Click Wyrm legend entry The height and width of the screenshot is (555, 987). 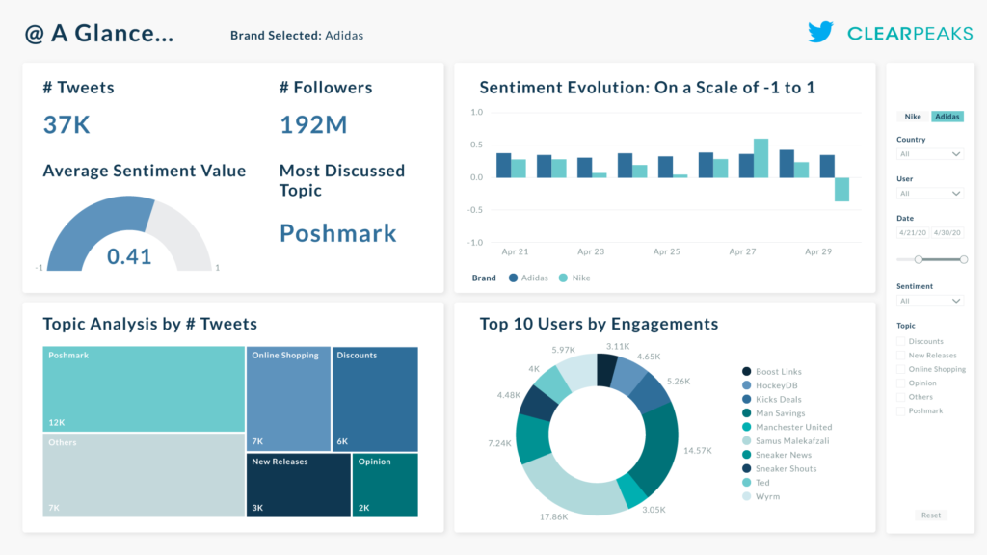(761, 496)
